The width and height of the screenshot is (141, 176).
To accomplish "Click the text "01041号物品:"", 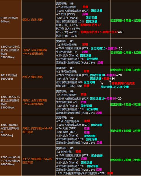I will [x=9, y=18].
